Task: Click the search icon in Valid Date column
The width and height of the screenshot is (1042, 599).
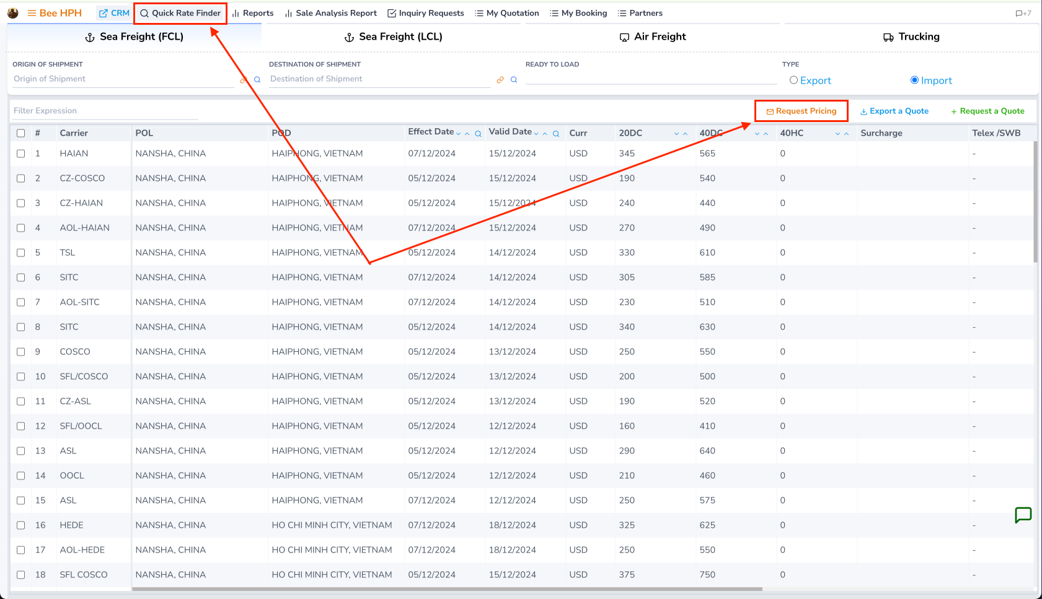Action: pos(556,134)
